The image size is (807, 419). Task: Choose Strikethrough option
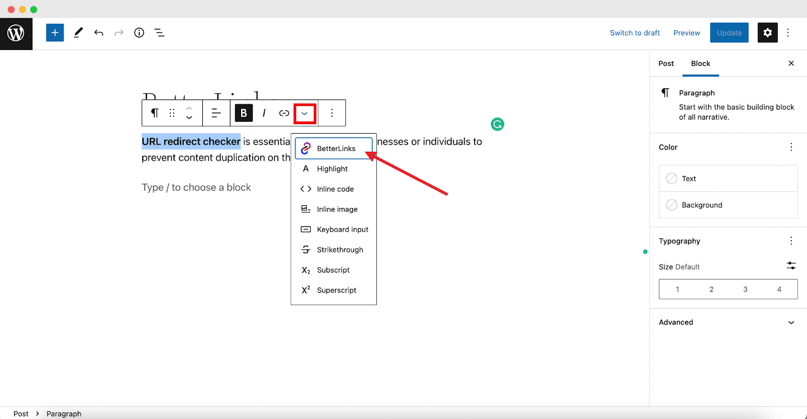tap(334, 249)
